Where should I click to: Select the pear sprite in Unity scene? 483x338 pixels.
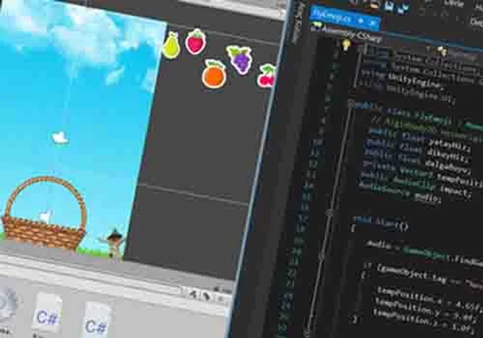click(171, 45)
